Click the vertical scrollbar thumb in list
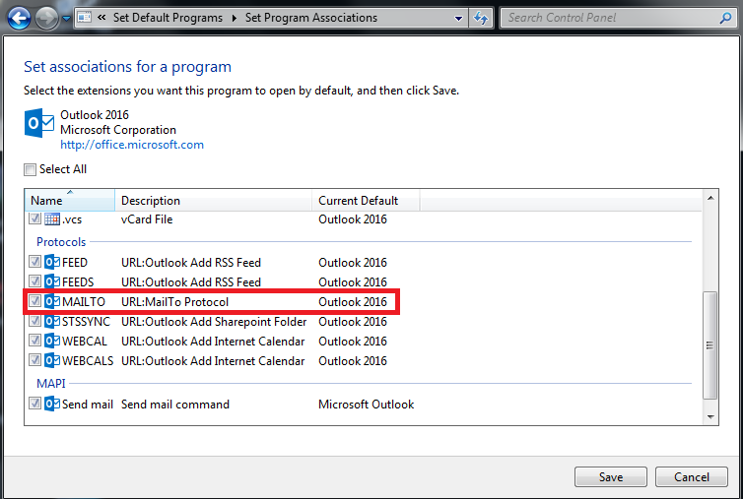Image resolution: width=743 pixels, height=499 pixels. pos(709,344)
